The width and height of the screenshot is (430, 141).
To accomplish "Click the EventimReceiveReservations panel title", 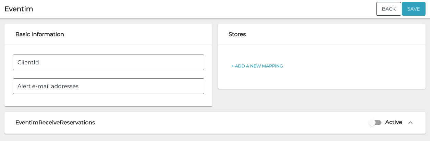I will tap(55, 123).
